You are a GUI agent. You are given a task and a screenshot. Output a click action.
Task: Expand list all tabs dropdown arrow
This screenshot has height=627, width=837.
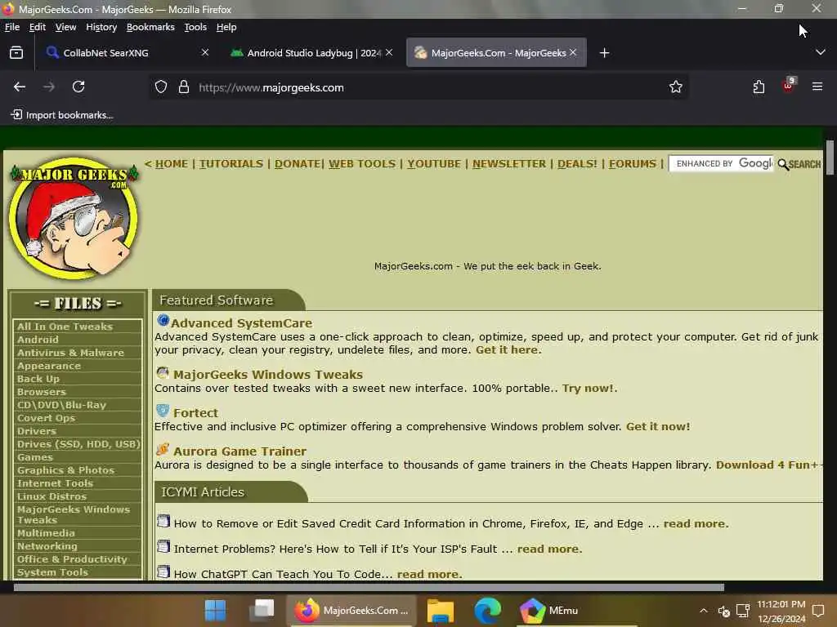821,52
